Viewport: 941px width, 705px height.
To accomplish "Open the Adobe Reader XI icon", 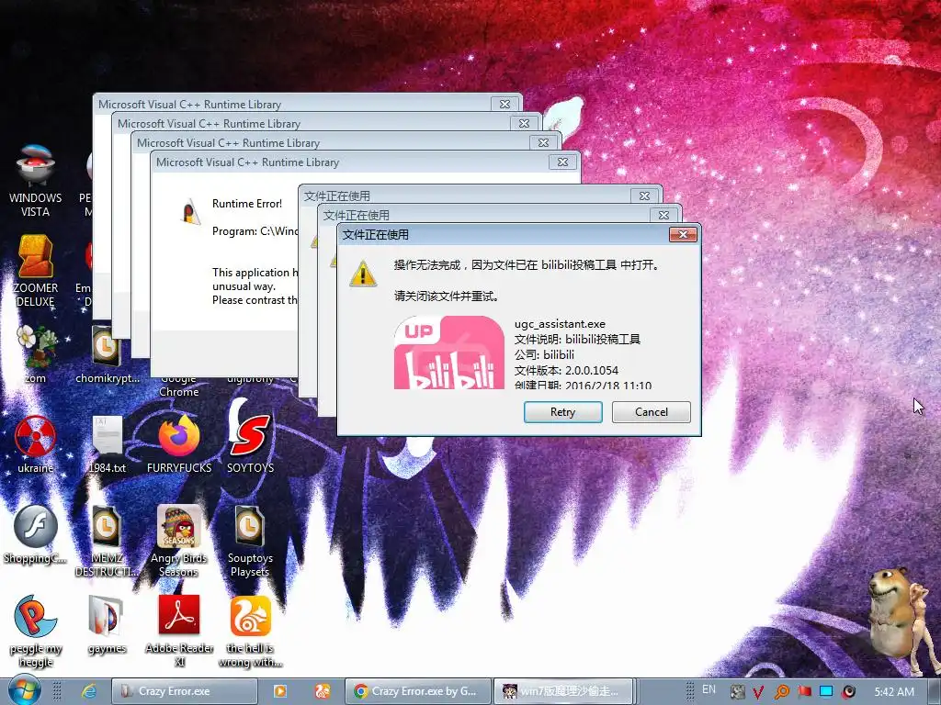I will tap(179, 631).
